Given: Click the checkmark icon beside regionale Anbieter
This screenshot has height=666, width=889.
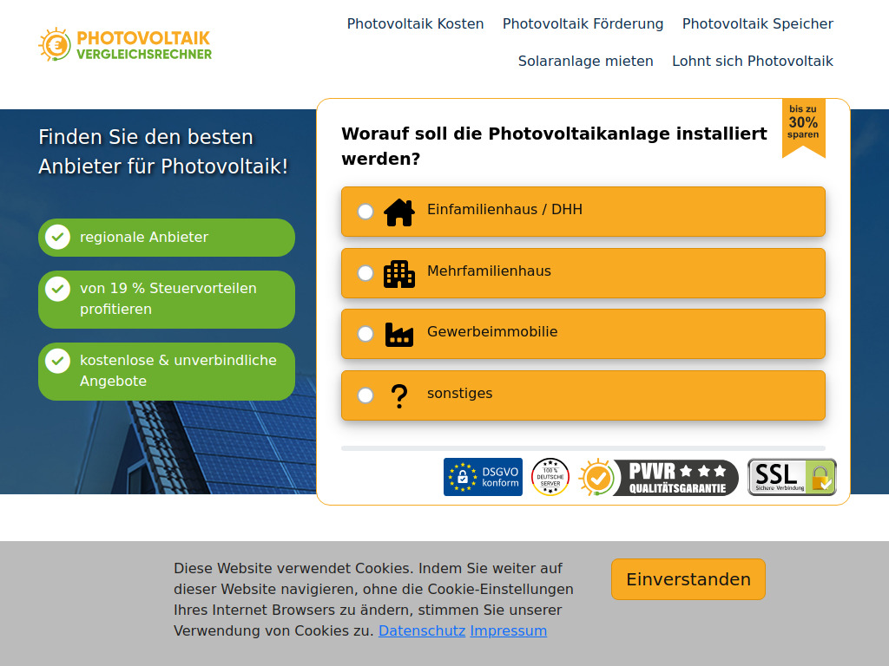Looking at the screenshot, I should pos(57,236).
